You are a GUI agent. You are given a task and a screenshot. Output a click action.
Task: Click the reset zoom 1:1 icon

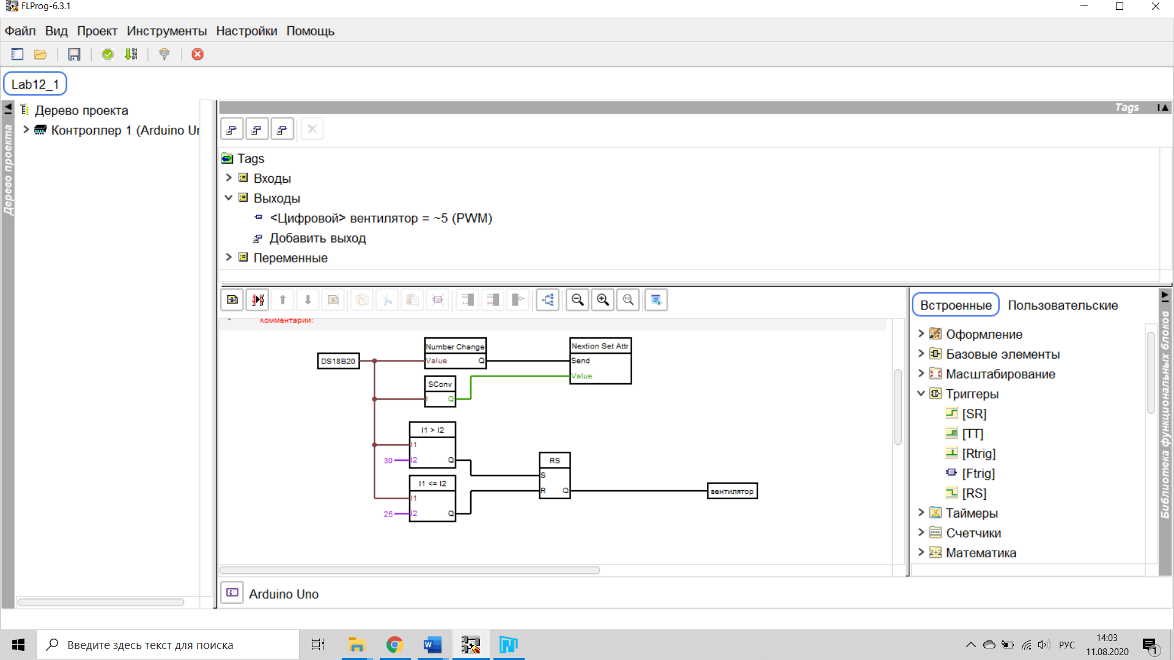[x=628, y=300]
